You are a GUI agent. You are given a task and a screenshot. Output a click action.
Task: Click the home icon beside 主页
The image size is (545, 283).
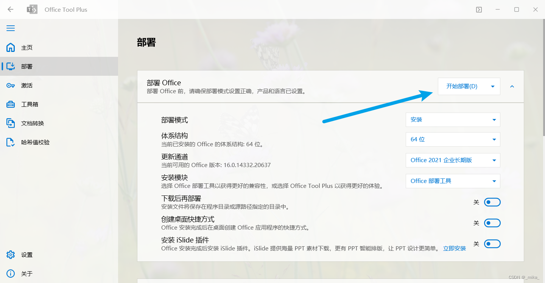(x=11, y=47)
